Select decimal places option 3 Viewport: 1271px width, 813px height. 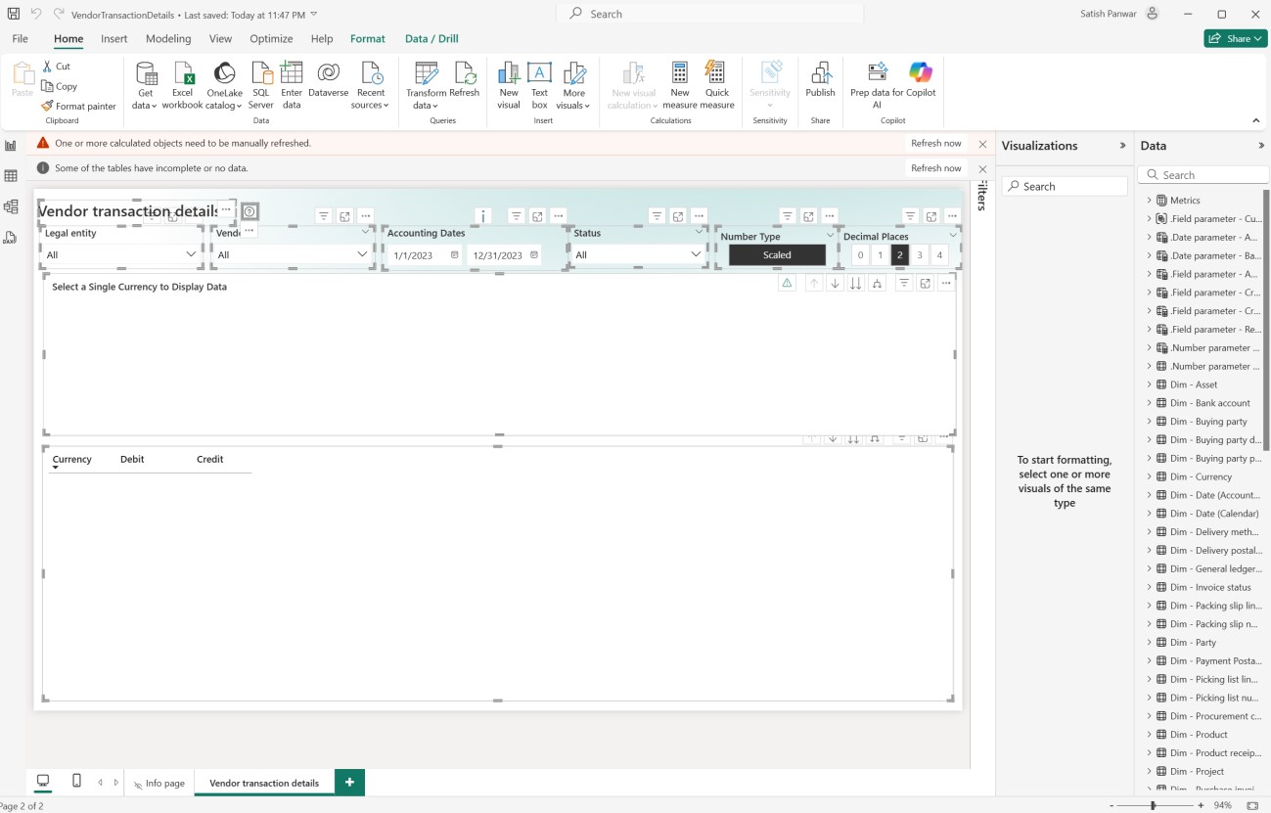click(x=920, y=255)
